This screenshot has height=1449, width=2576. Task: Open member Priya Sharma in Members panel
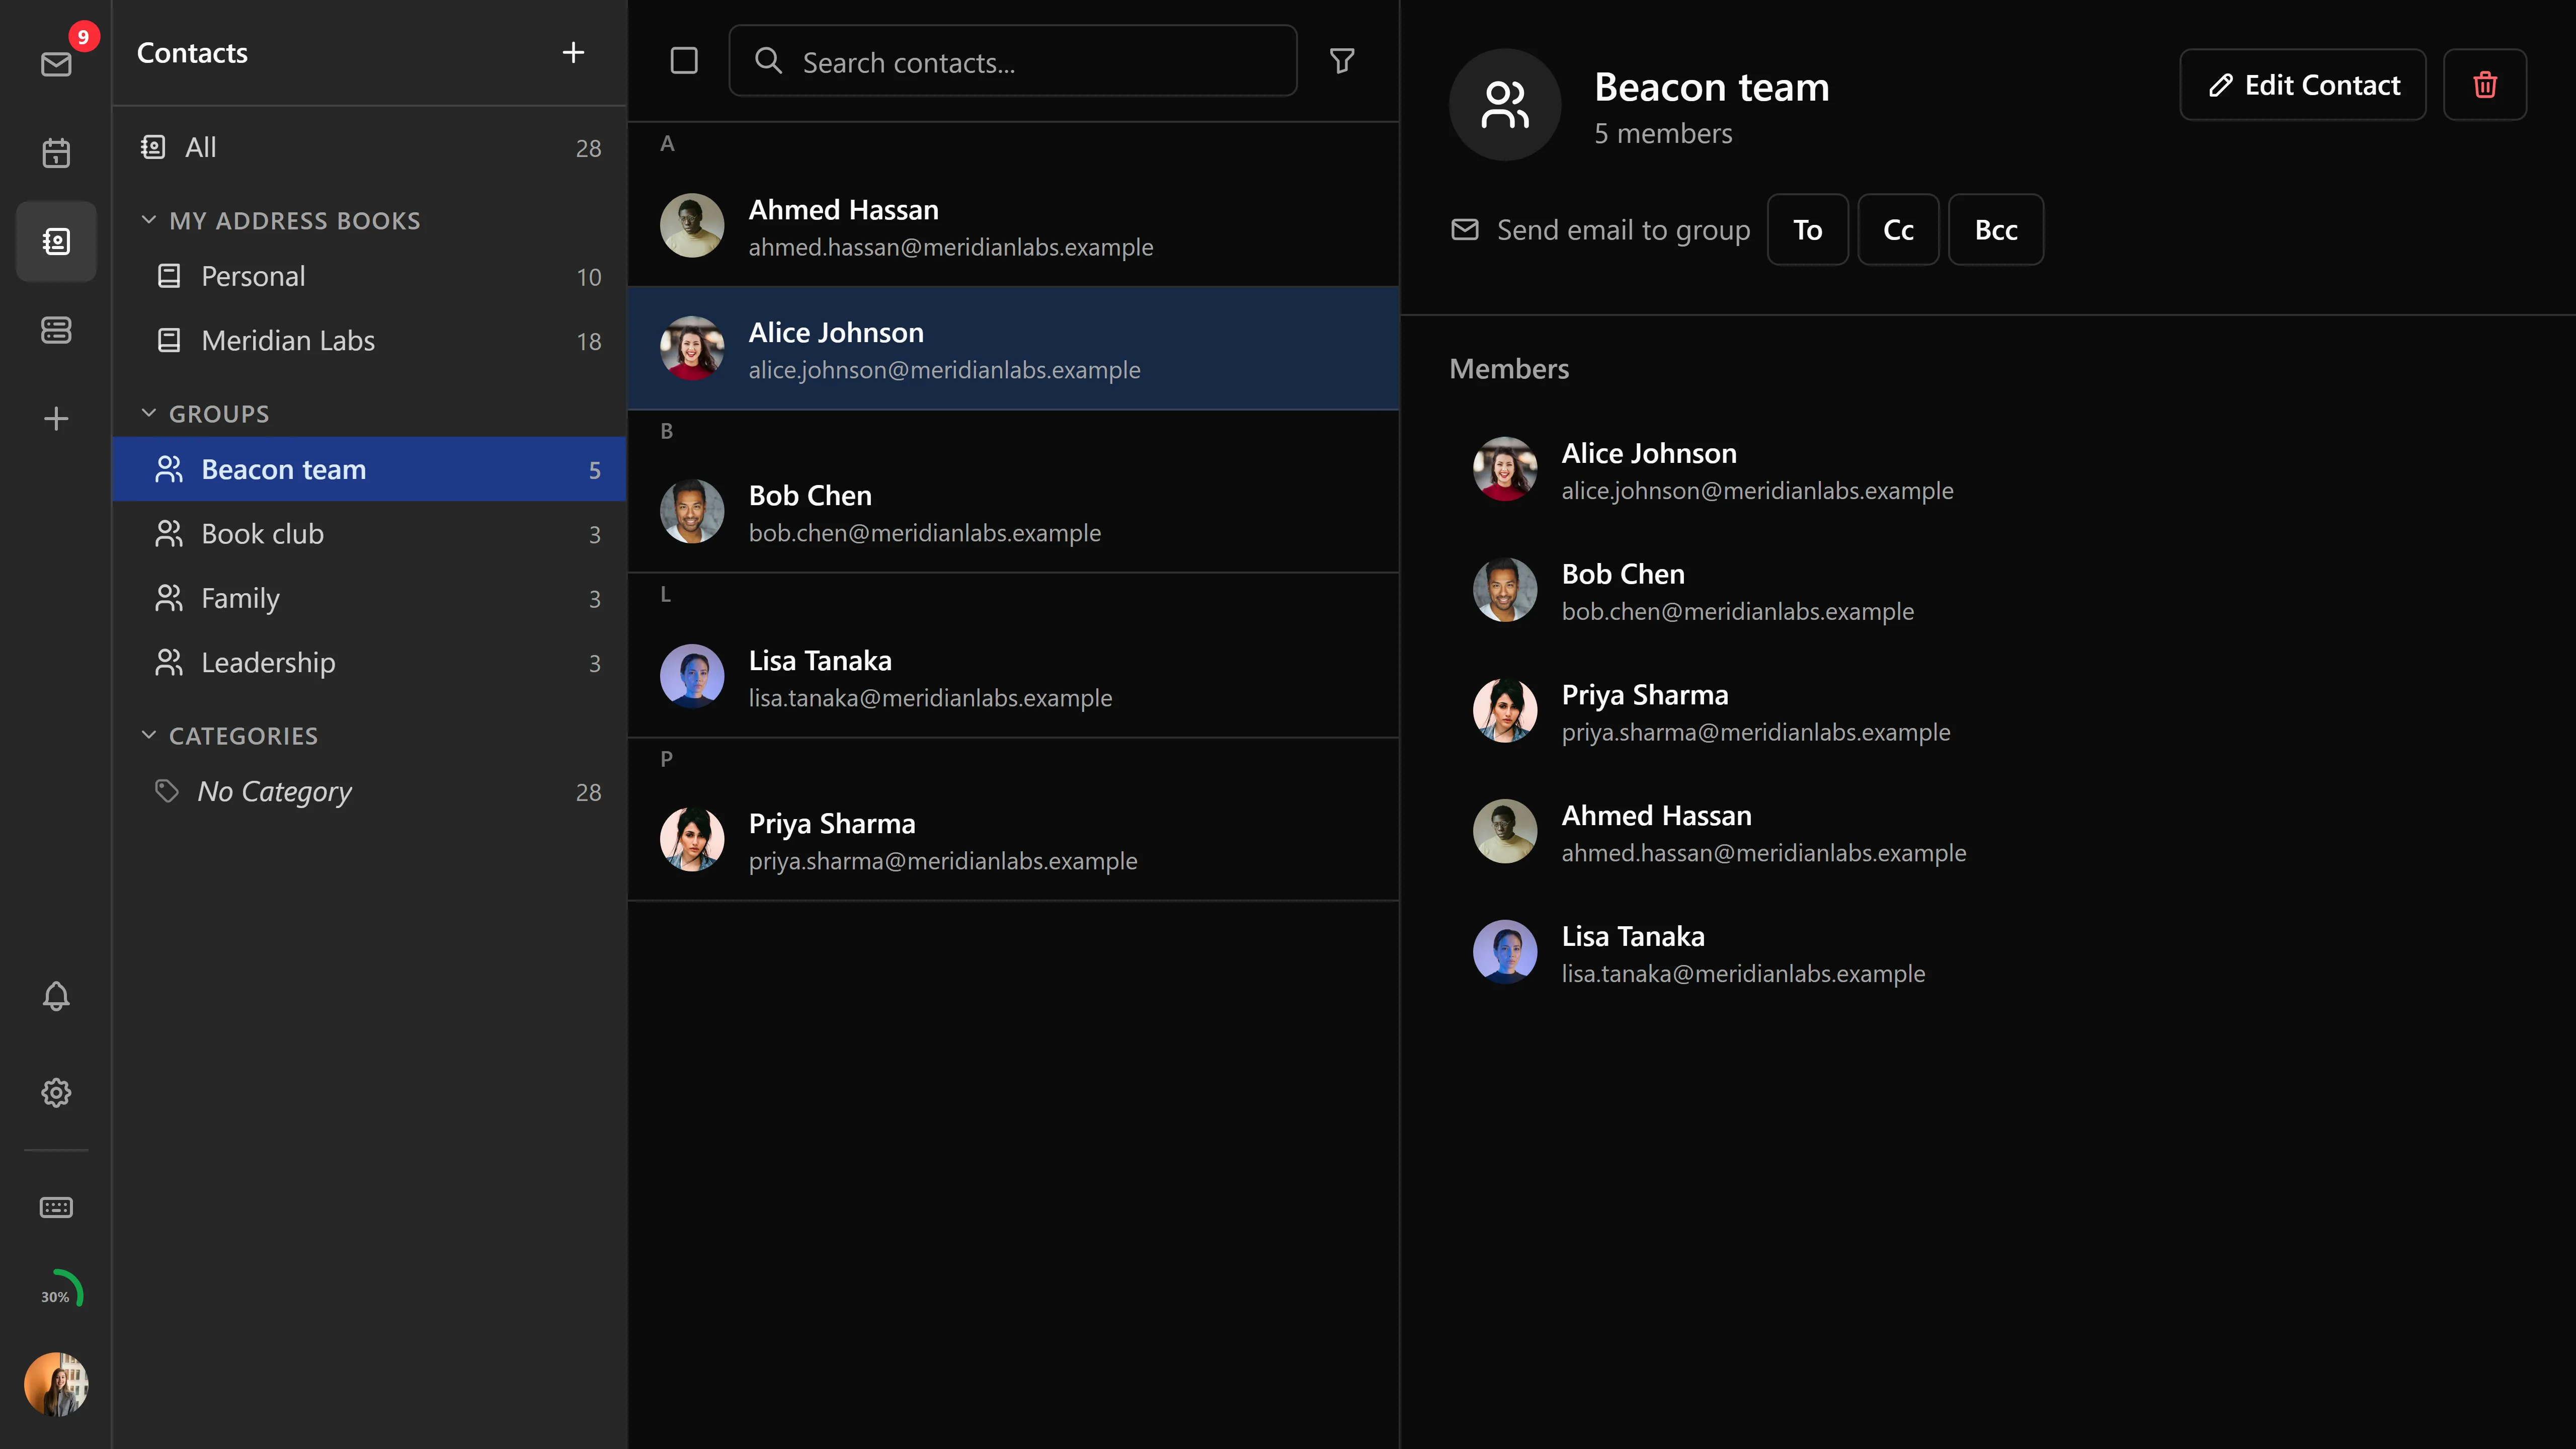pos(1988,711)
